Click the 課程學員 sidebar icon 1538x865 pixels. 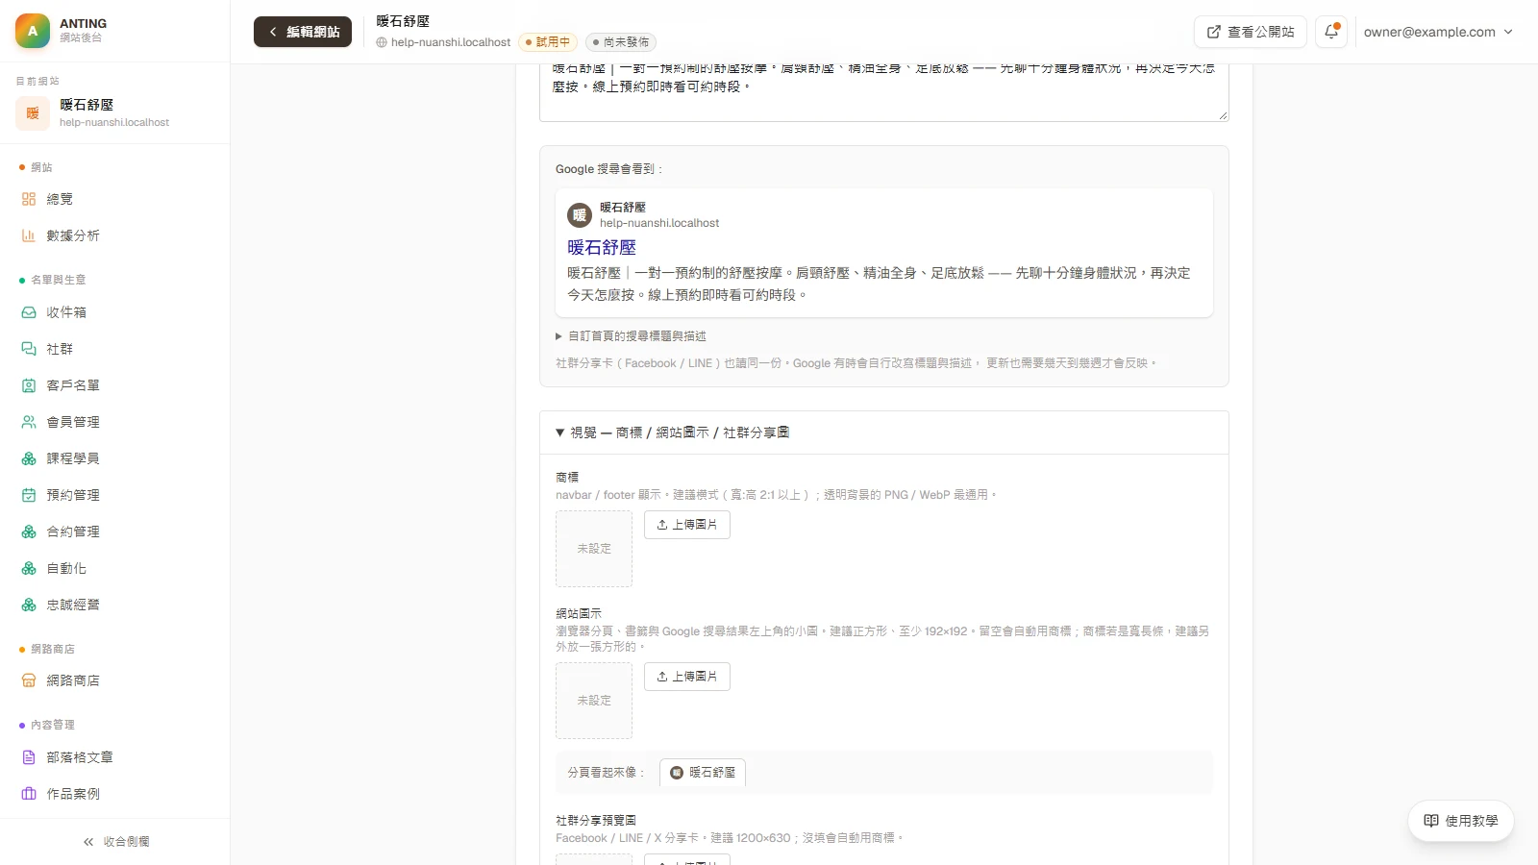click(29, 458)
